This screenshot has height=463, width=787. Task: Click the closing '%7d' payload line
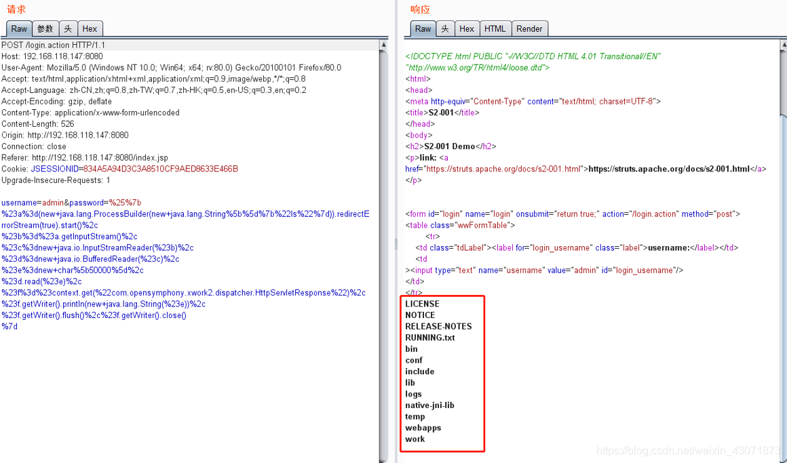(9, 327)
